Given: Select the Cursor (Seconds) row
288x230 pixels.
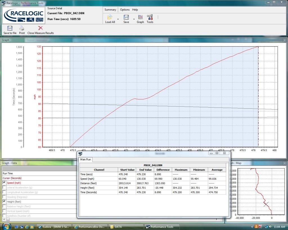Looking at the screenshot, I should [39, 178].
